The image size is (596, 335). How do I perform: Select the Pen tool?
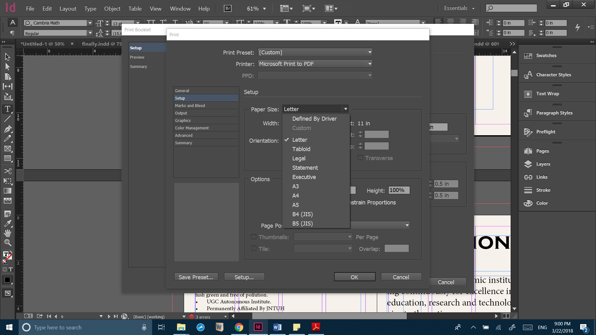point(8,129)
